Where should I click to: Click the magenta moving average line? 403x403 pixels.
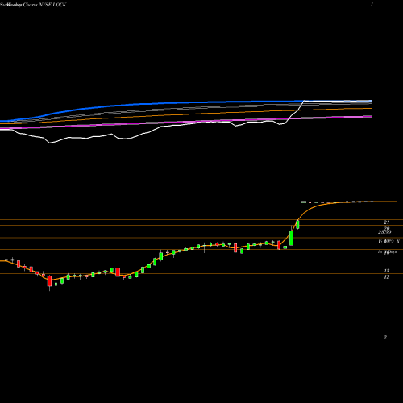(186, 123)
